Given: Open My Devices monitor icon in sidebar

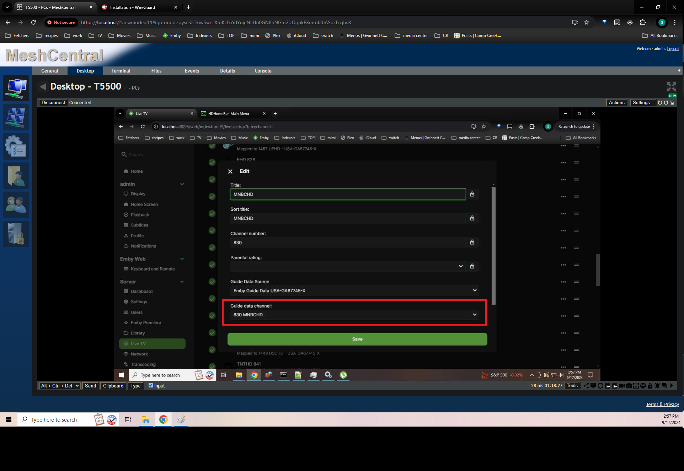Looking at the screenshot, I should coord(16,88).
